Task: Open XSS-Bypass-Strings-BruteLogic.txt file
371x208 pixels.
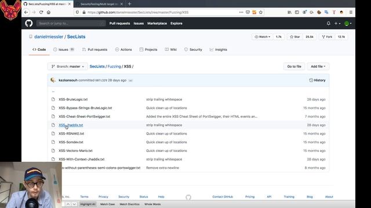Action: coord(85,108)
